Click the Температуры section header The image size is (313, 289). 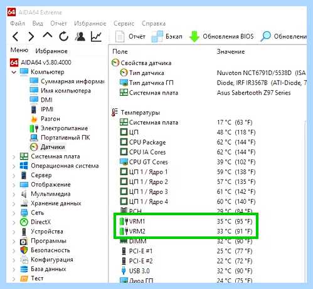click(136, 113)
